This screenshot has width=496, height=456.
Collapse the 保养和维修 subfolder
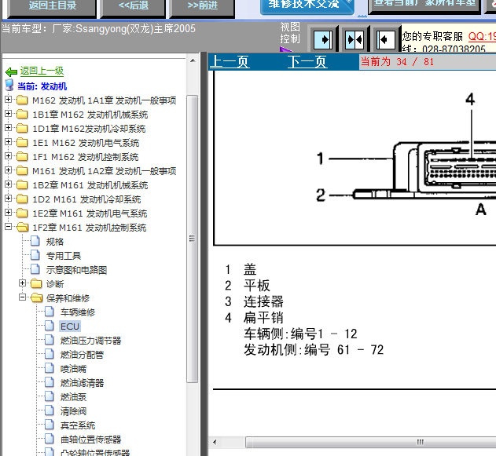point(22,297)
